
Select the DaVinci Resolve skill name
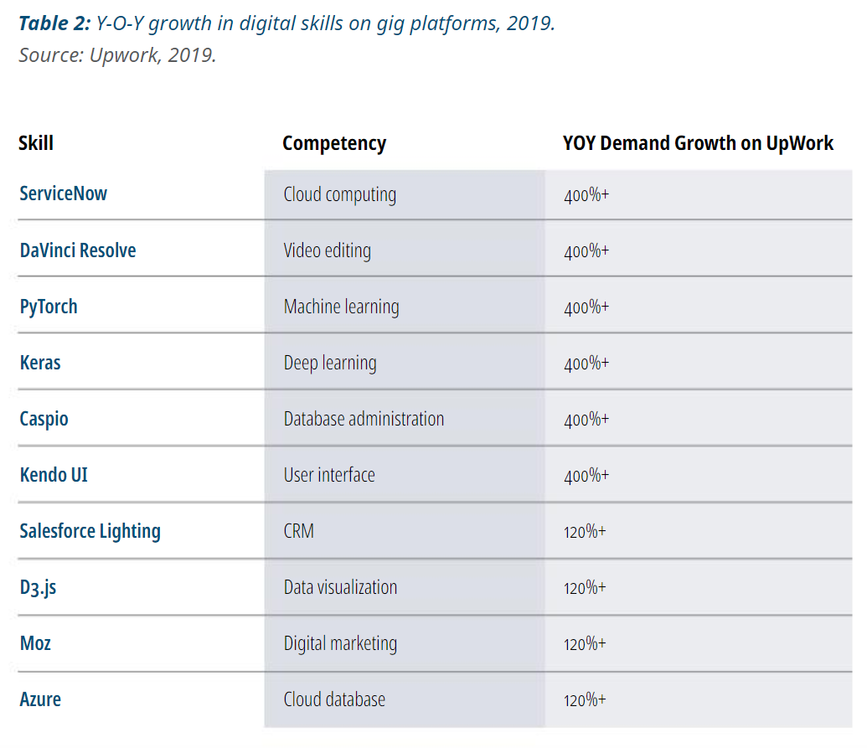(77, 250)
